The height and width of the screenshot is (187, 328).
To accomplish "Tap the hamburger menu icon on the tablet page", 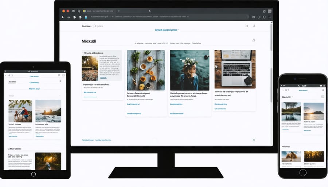I will click(x=60, y=81).
